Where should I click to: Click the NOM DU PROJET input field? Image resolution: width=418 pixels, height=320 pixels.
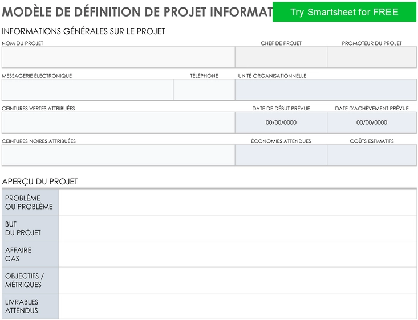[x=119, y=57]
